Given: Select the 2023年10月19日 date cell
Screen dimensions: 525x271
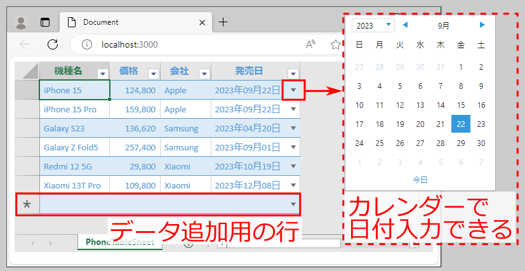Looking at the screenshot, I should [255, 166].
